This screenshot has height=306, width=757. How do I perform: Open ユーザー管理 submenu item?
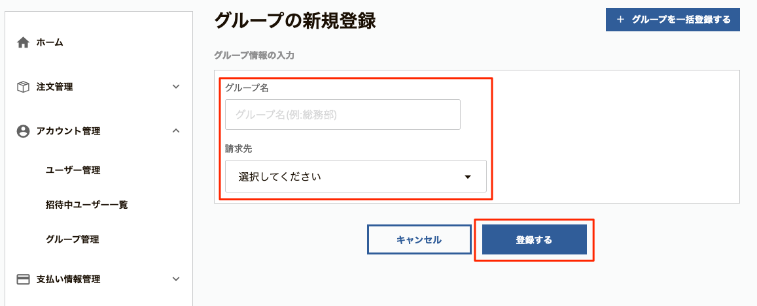pyautogui.click(x=73, y=170)
